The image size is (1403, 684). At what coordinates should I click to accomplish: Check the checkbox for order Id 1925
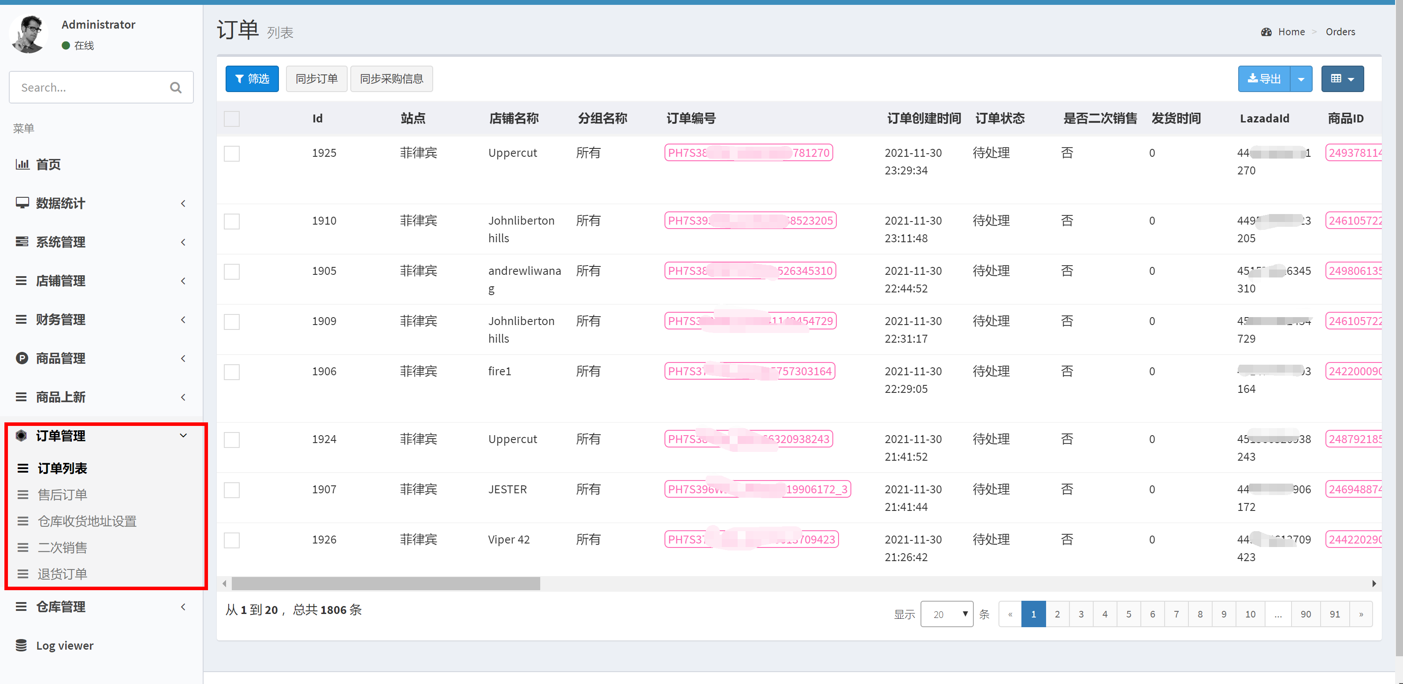[x=231, y=154]
